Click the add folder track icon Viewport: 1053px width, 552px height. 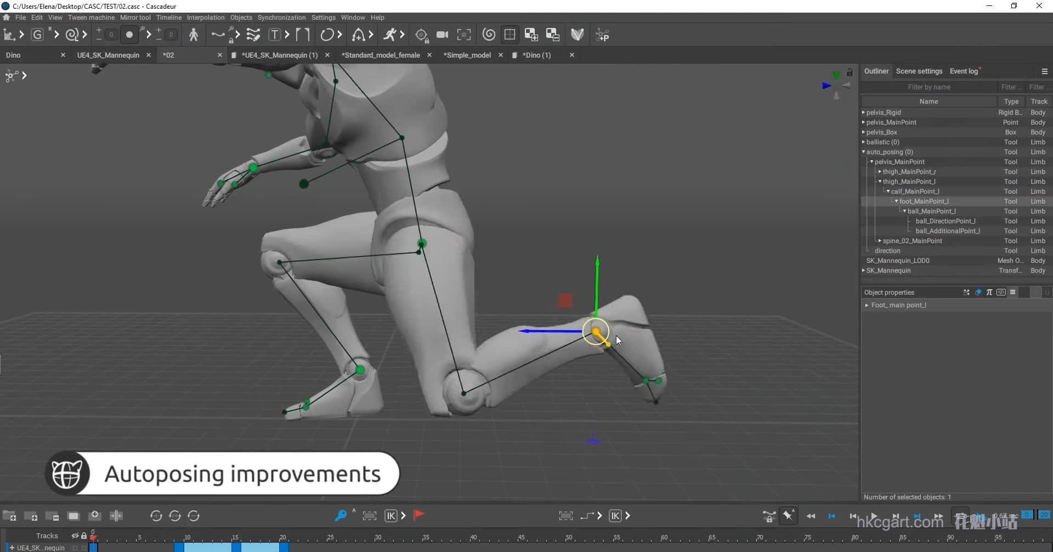[9, 516]
